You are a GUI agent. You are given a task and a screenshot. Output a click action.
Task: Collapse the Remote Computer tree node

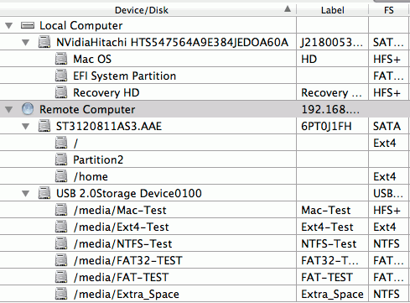9,109
